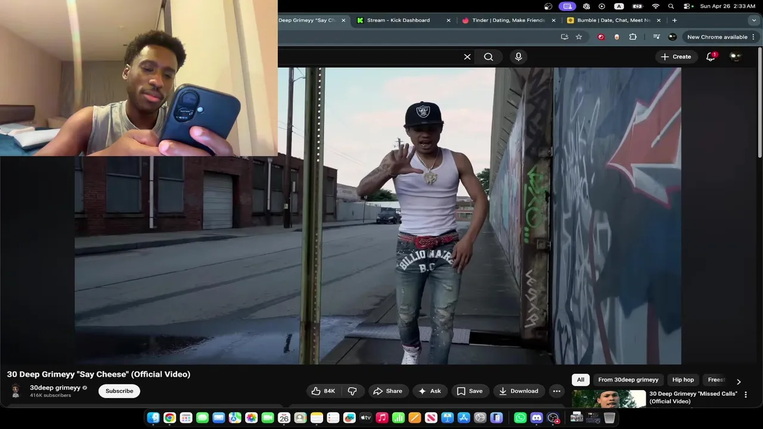
Task: Open Spotlight search in menu bar
Action: click(x=671, y=6)
